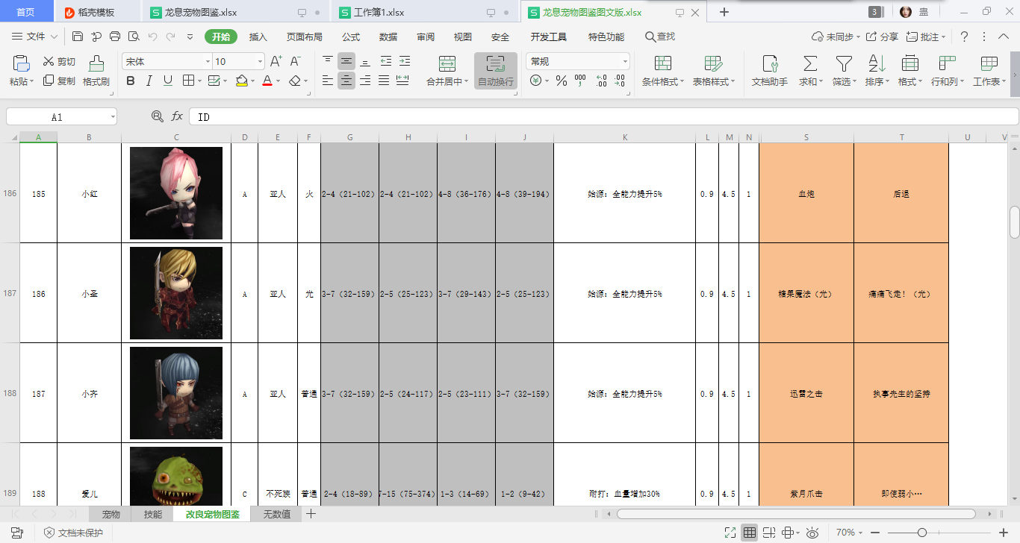Open the 页面布局 ribbon tab
Screen dimensions: 1020x543
tap(305, 37)
